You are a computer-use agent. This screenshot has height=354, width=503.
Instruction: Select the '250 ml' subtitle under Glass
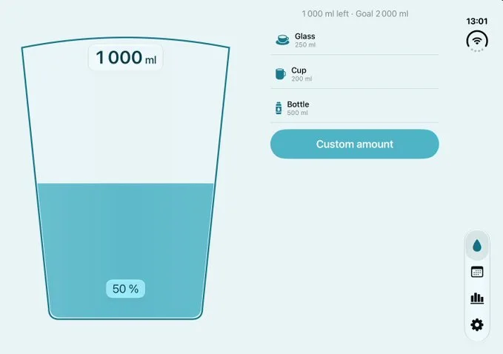tap(305, 45)
